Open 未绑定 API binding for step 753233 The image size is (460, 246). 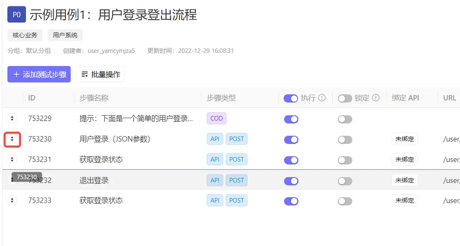click(404, 200)
